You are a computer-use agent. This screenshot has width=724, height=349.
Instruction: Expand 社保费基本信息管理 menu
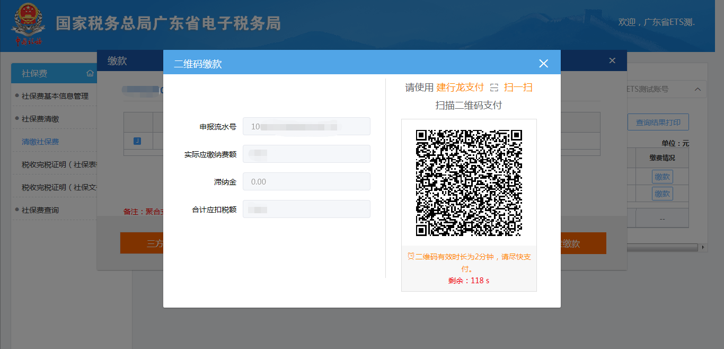click(x=55, y=96)
